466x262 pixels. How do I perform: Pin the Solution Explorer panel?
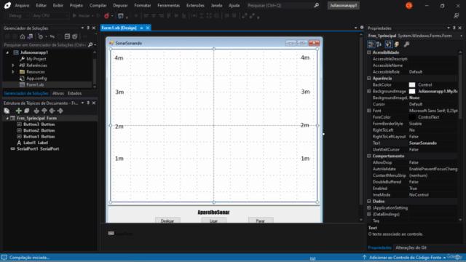(x=88, y=28)
